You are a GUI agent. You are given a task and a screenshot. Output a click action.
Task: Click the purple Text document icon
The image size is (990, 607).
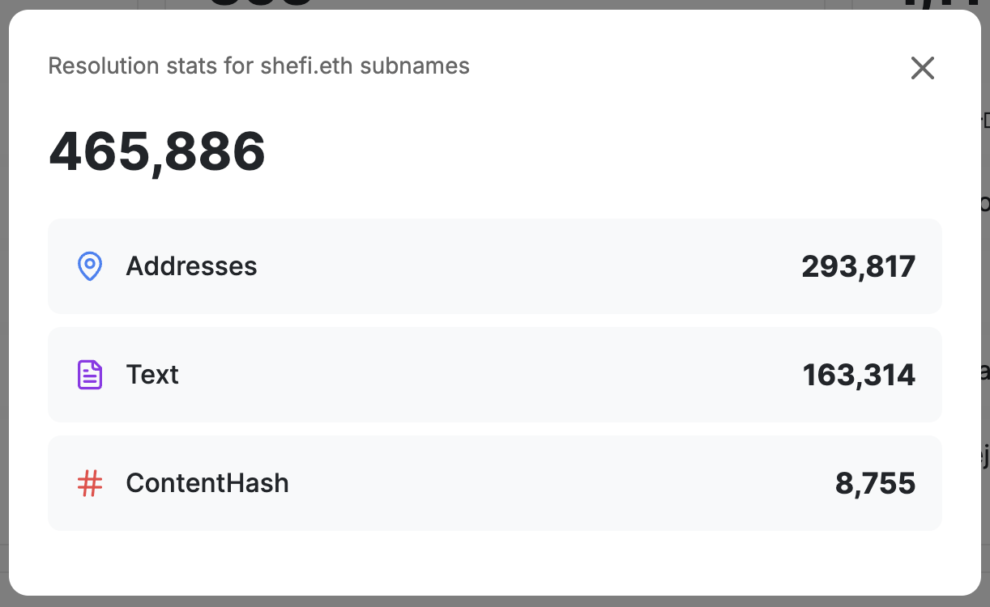(89, 375)
